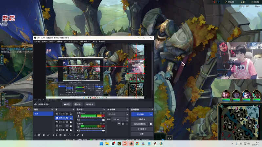Switch to OBS Studio icon on taskbar
The image size is (262, 147).
pyautogui.click(x=113, y=144)
